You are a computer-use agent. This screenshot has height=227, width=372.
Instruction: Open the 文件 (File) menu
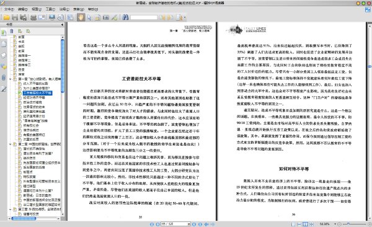[9, 9]
